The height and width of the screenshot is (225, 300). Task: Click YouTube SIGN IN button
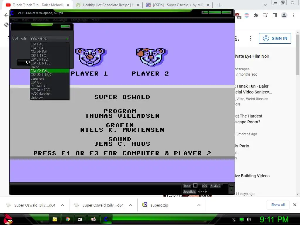click(x=275, y=38)
